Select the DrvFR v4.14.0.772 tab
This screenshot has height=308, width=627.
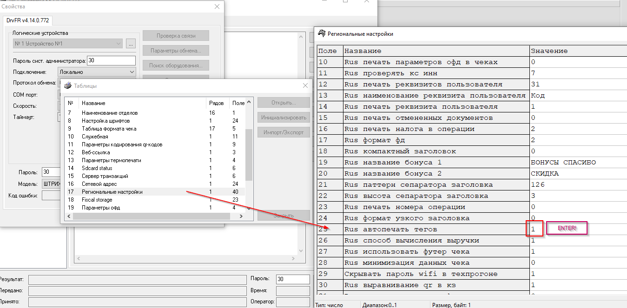click(x=28, y=21)
